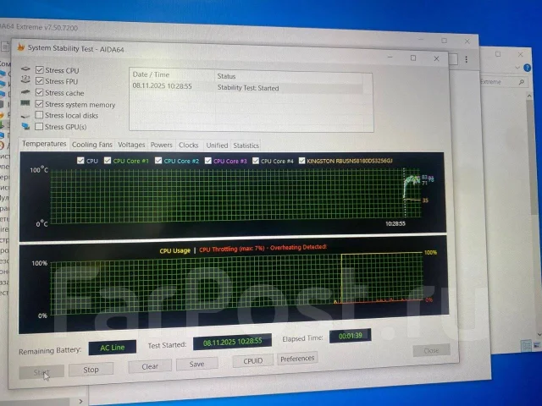The height and width of the screenshot is (406, 542).
Task: Click the CPU Throttling overheating detected label
Action: pos(263,248)
